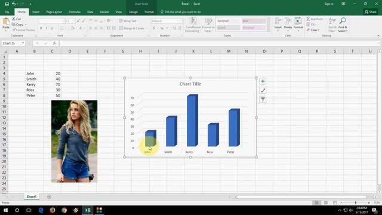Open Ribbon Display Options icon
Viewport: 382px width, 215px height.
[343, 4]
